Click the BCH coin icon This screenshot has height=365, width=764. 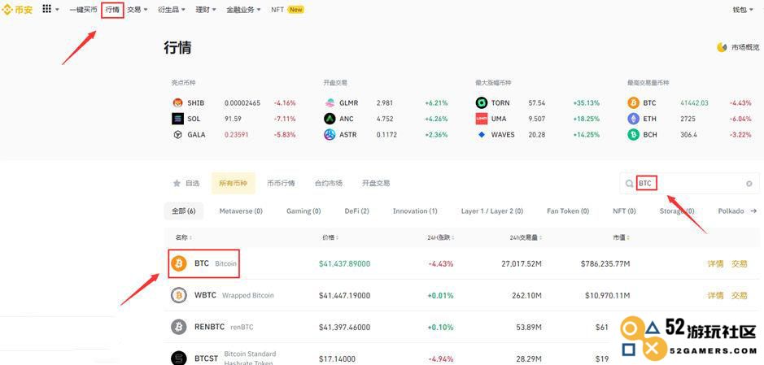click(634, 135)
